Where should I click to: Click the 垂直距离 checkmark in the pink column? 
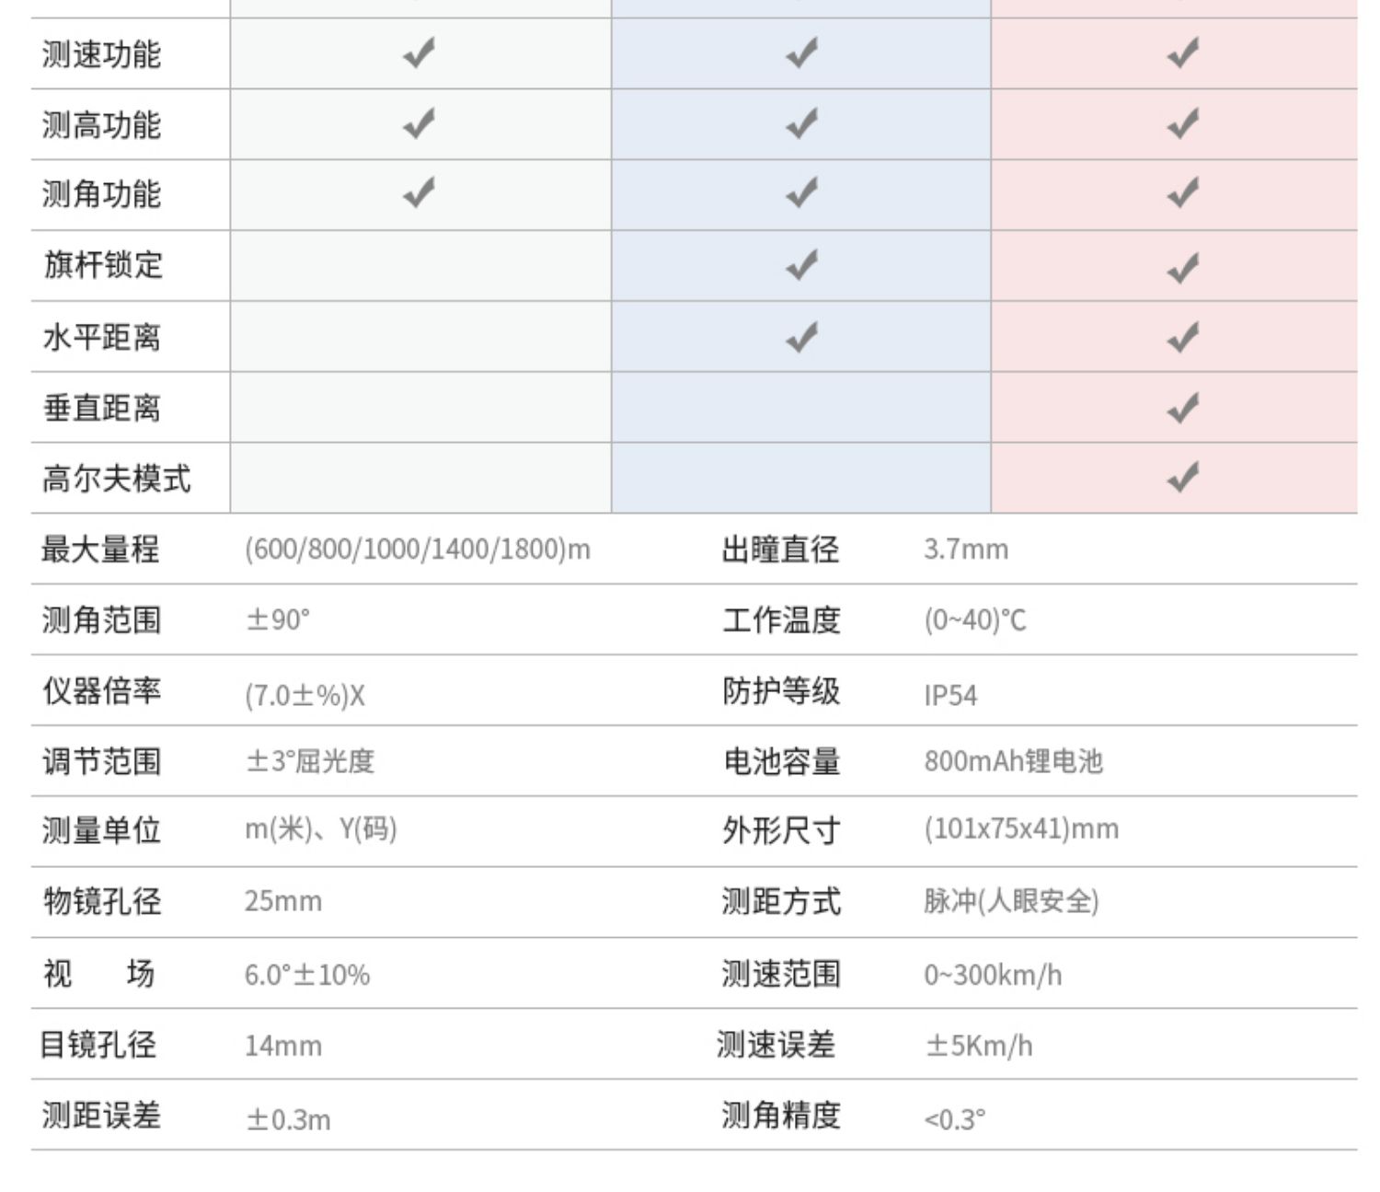[1183, 407]
